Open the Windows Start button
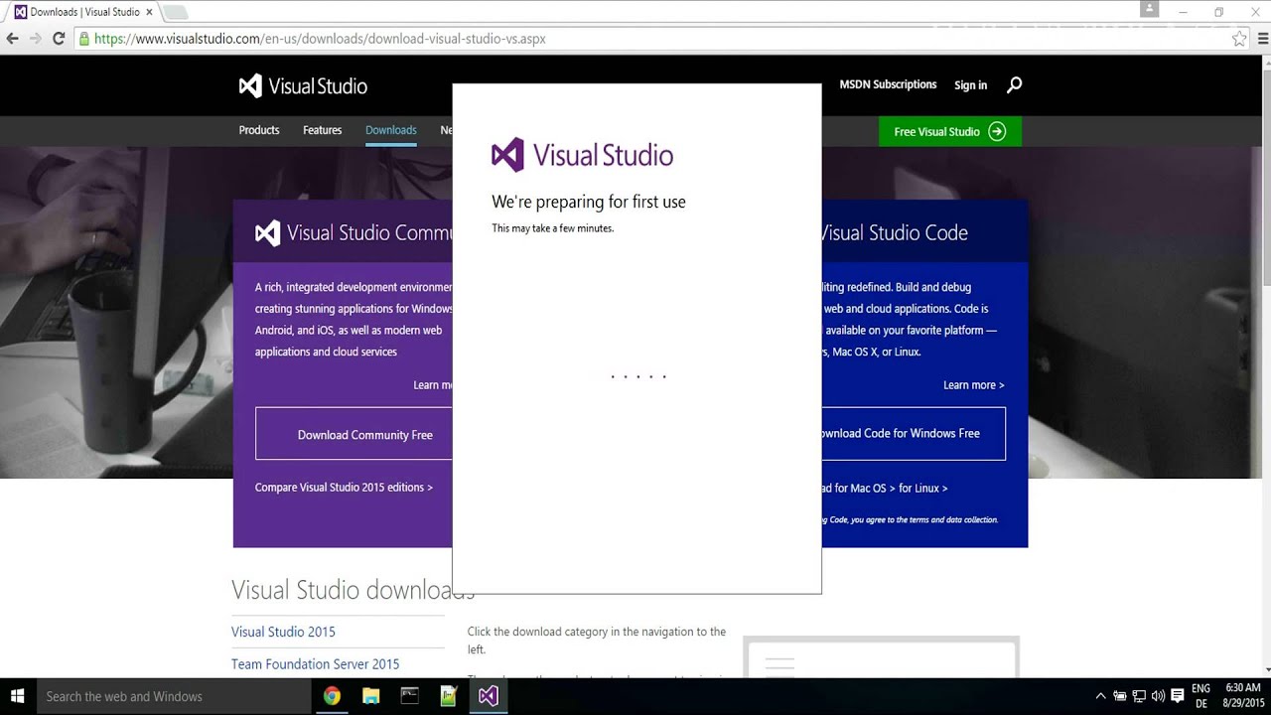The image size is (1271, 715). point(18,696)
